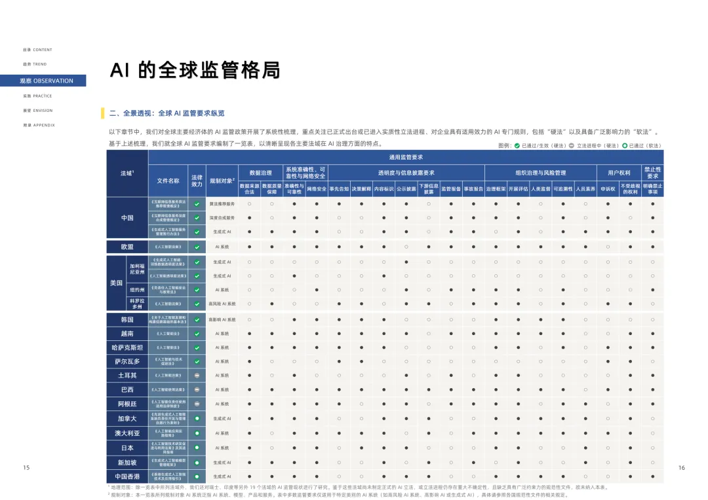Select the 日本 row header
Image resolution: width=708 pixels, height=500 pixels.
point(127,448)
